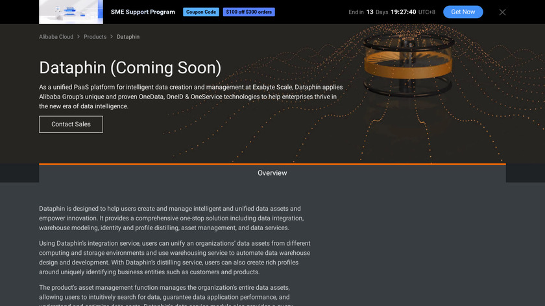Click the Dataphin breadcrumb item
This screenshot has width=545, height=306.
[128, 37]
